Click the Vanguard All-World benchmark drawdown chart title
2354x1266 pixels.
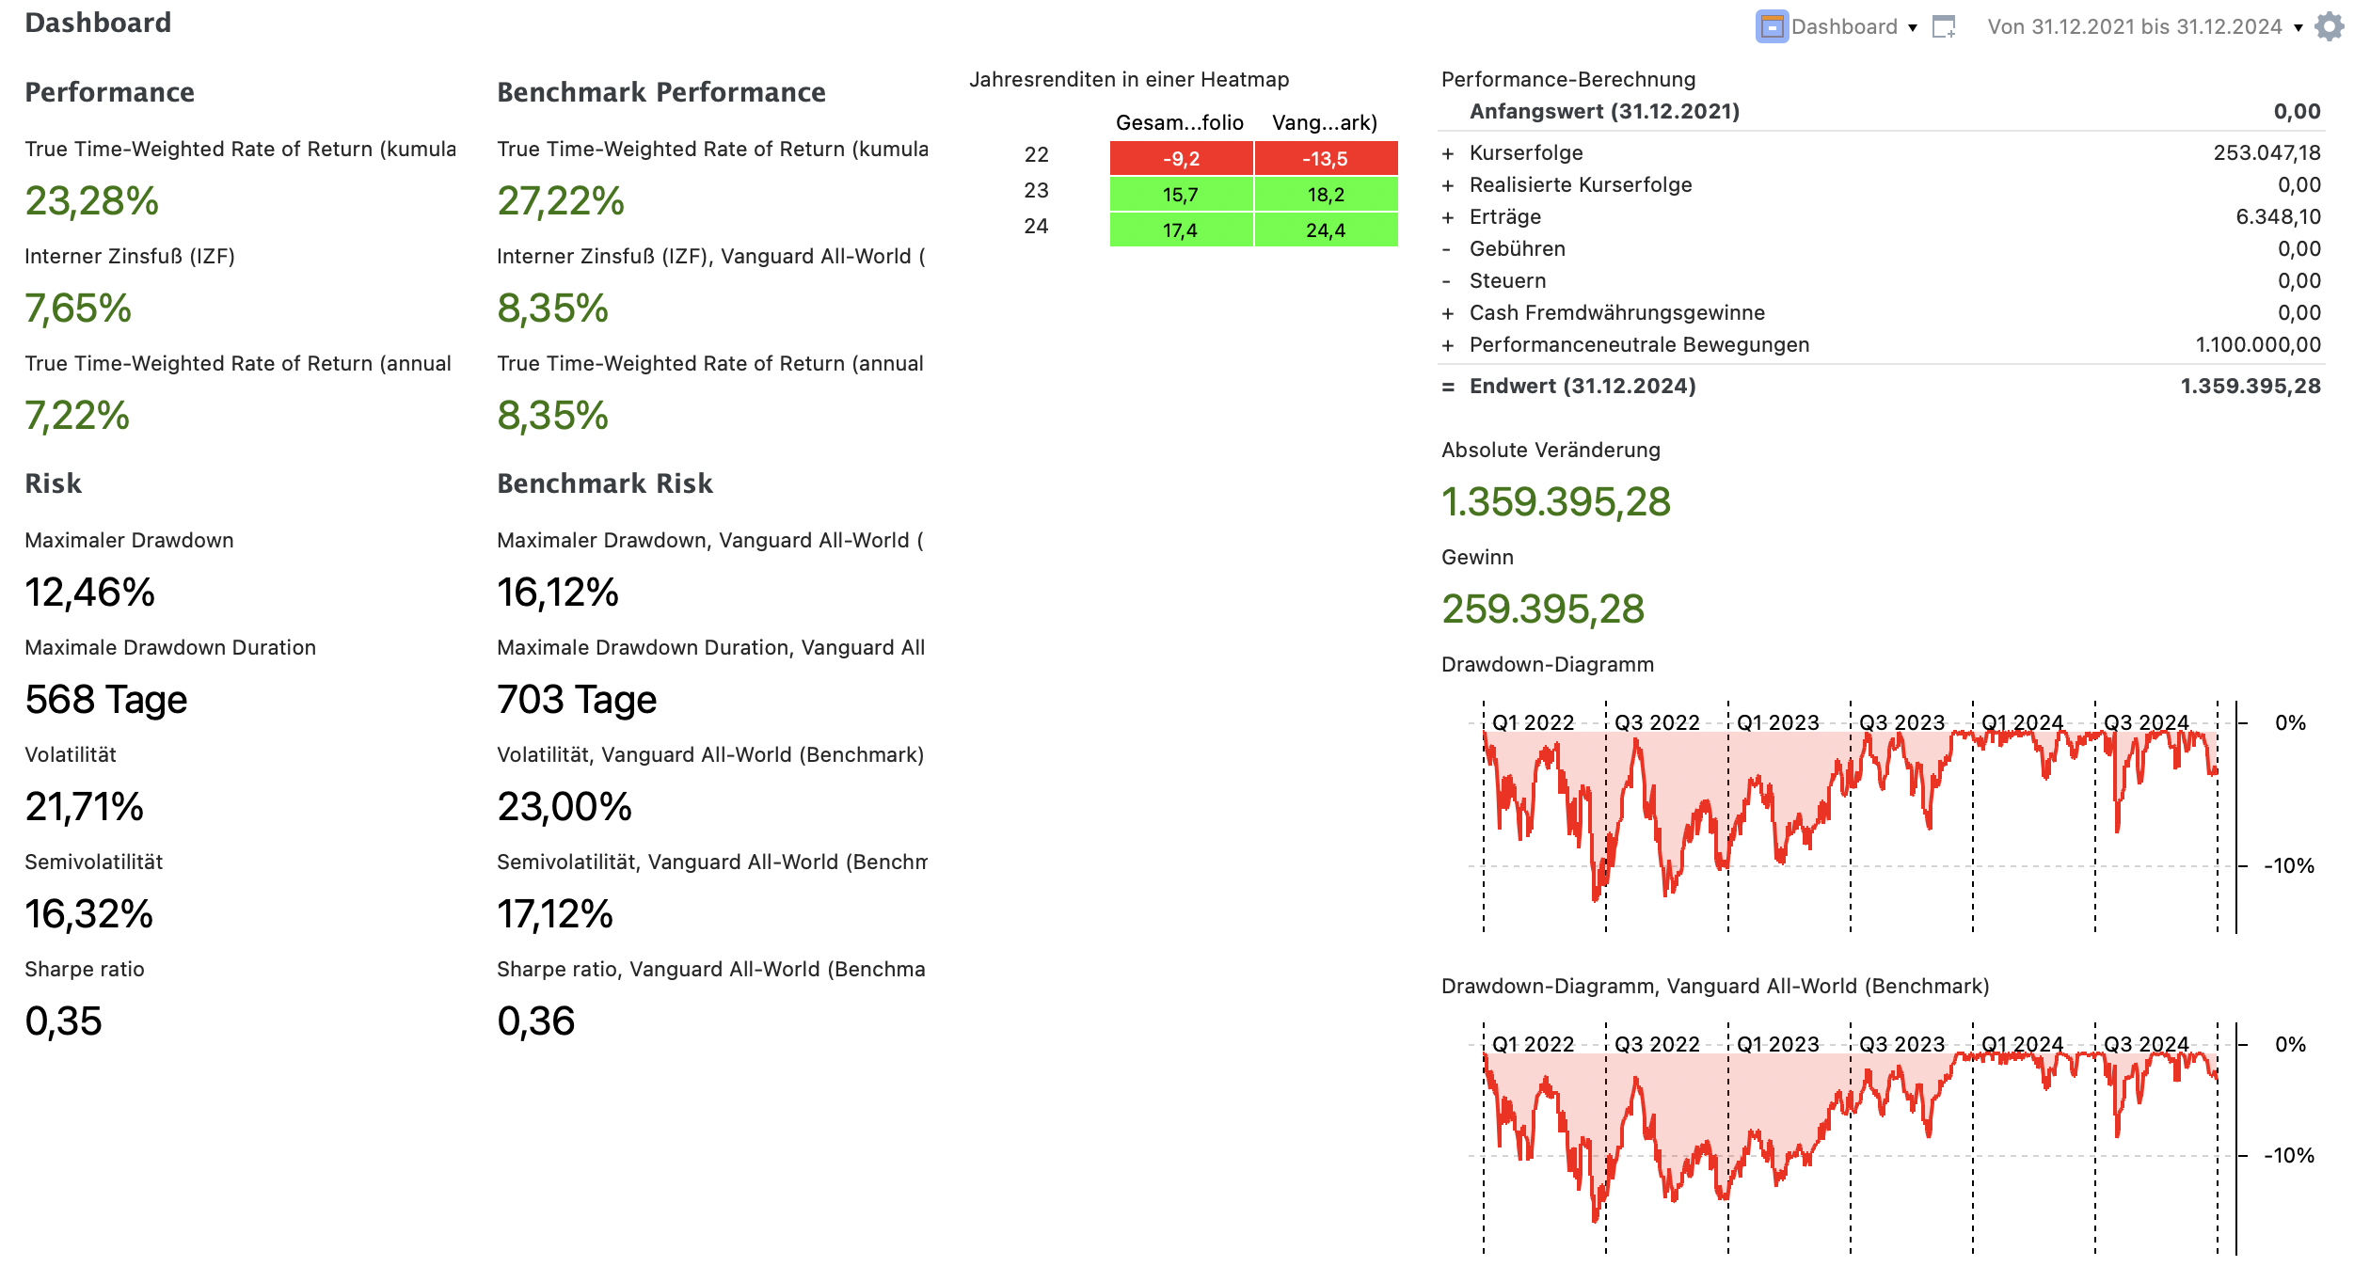pos(1714,986)
